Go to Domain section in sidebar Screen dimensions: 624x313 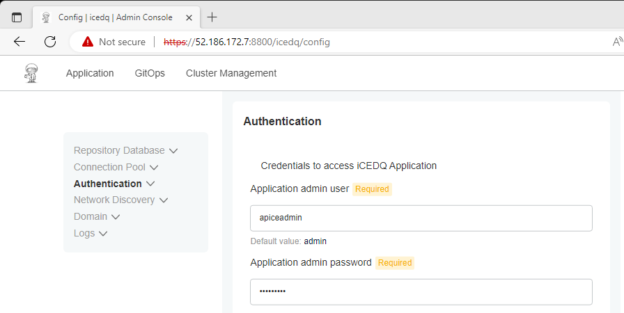pyautogui.click(x=91, y=216)
